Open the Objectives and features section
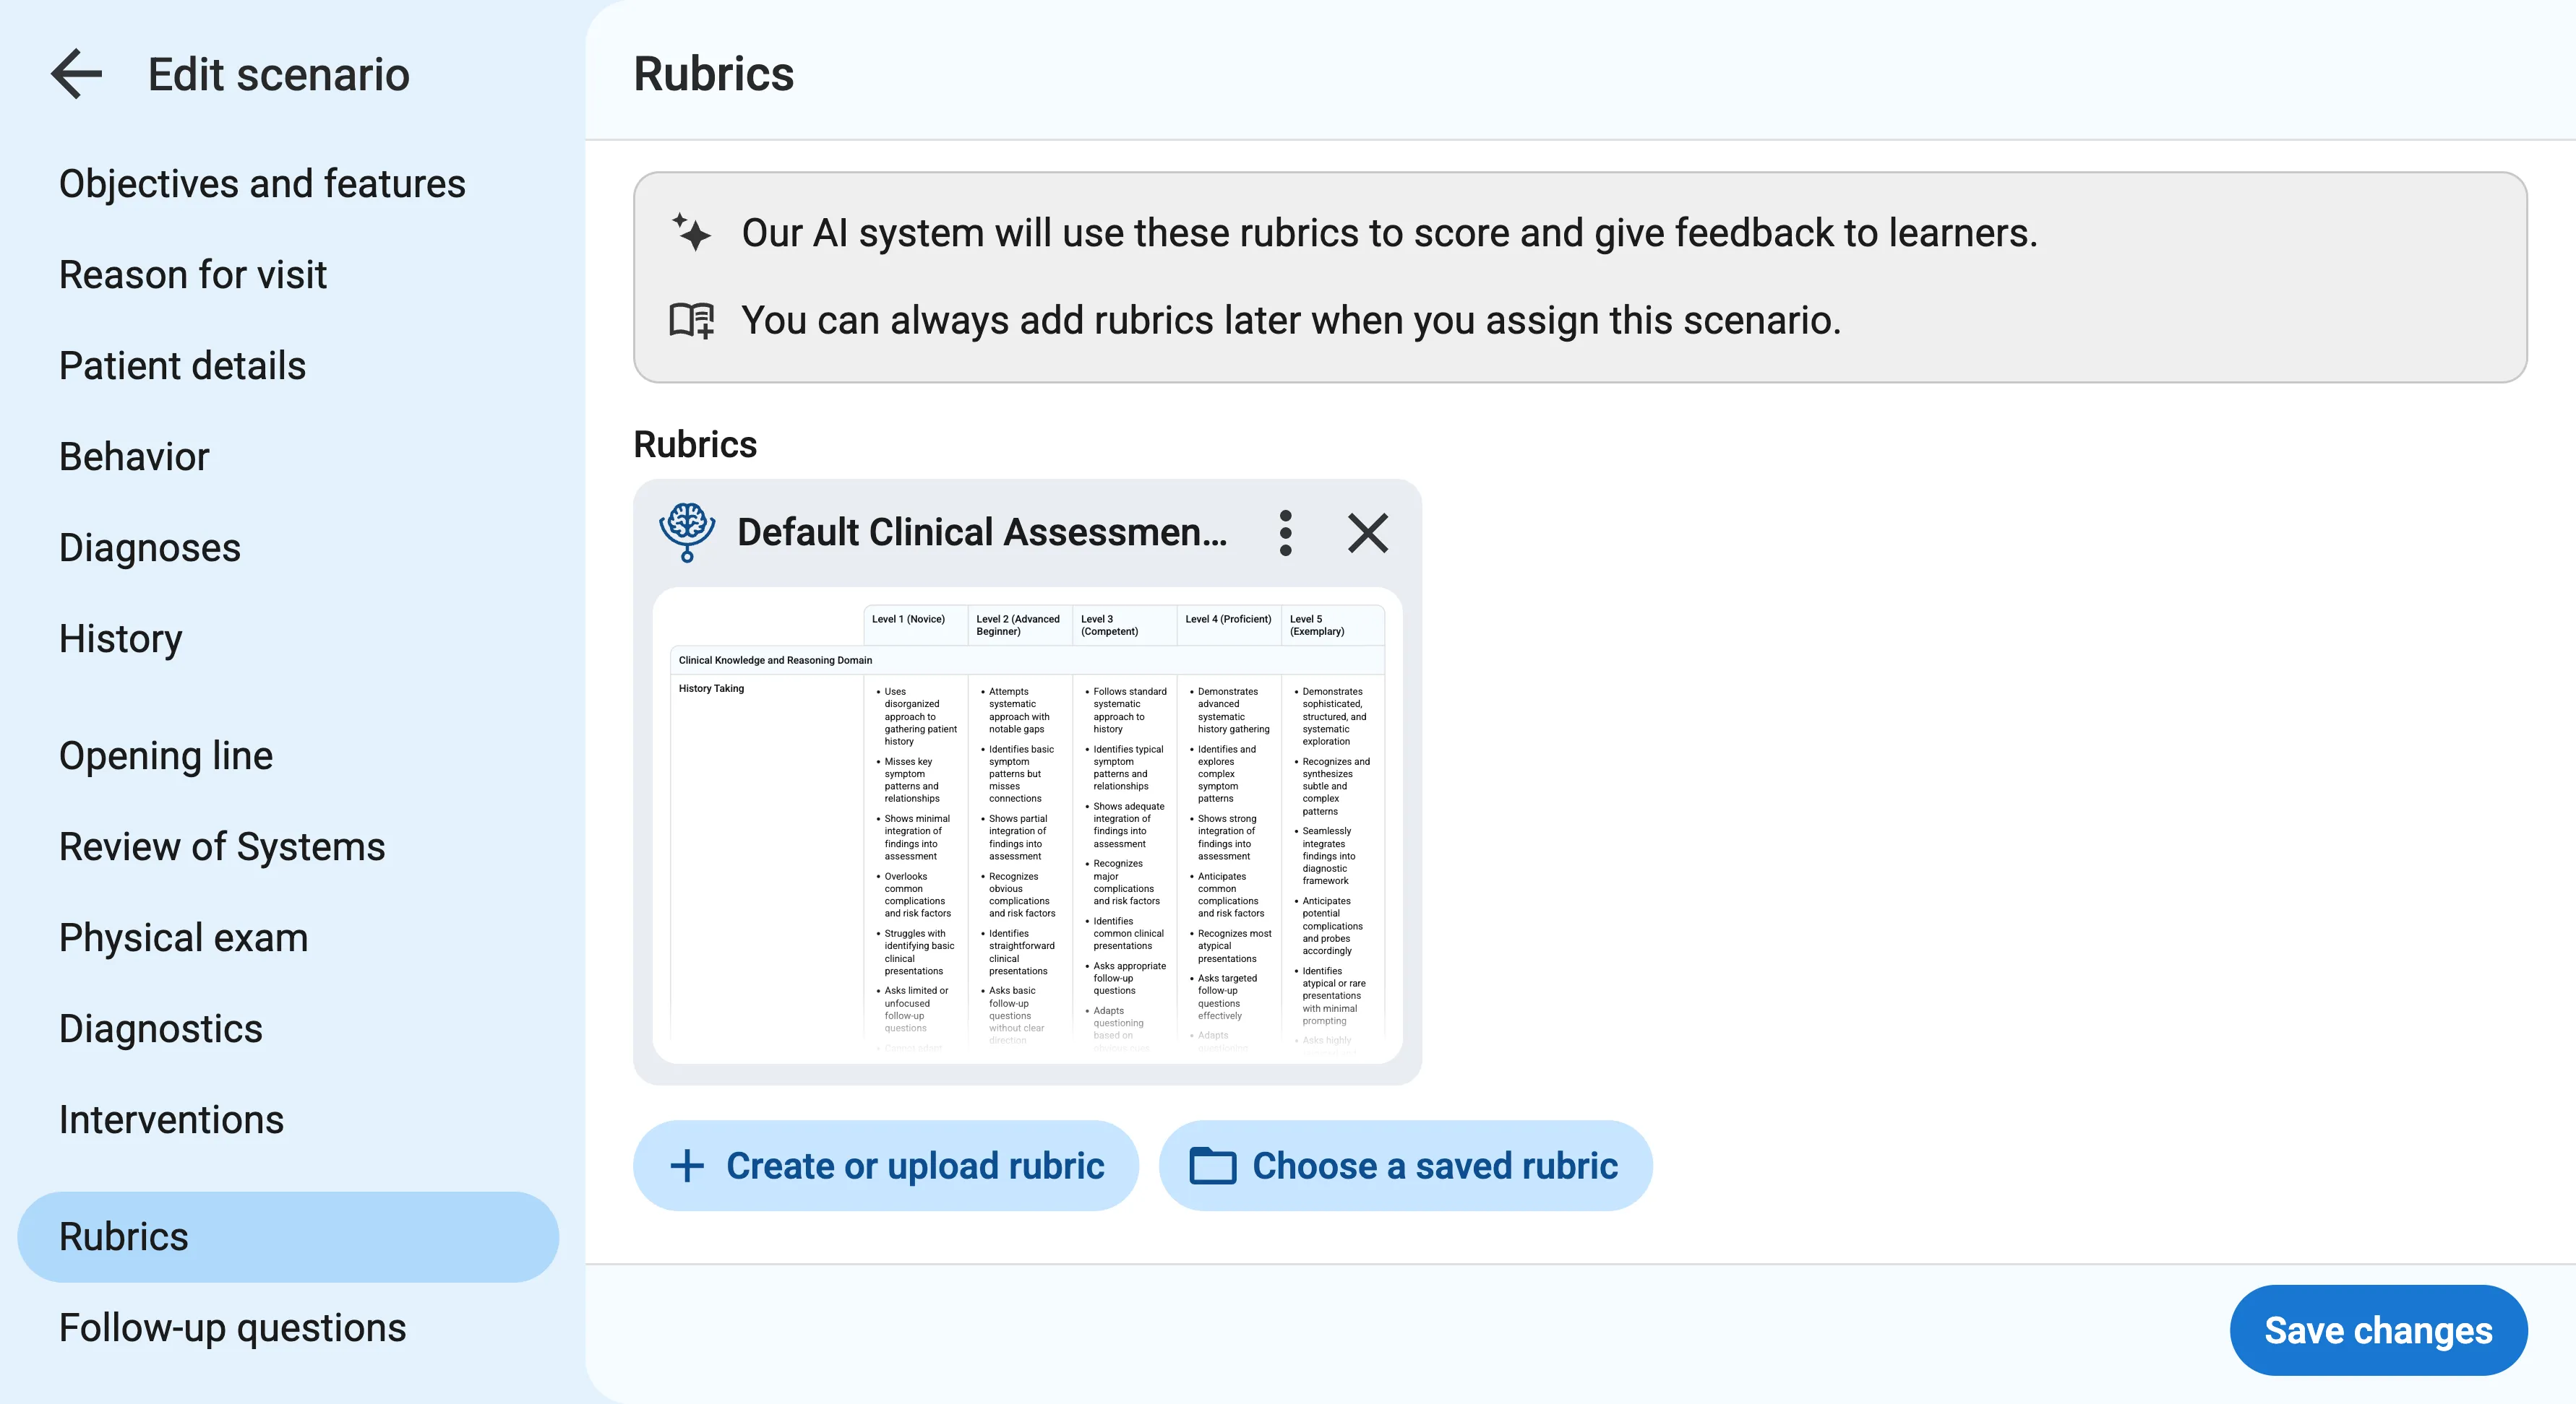 pyautogui.click(x=262, y=183)
